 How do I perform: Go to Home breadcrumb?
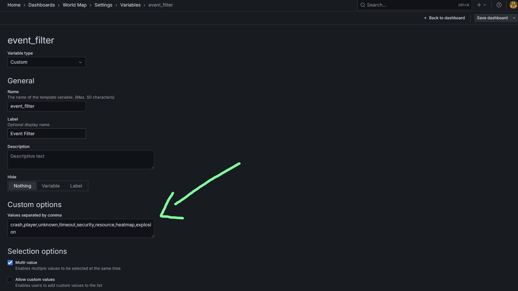pyautogui.click(x=14, y=5)
